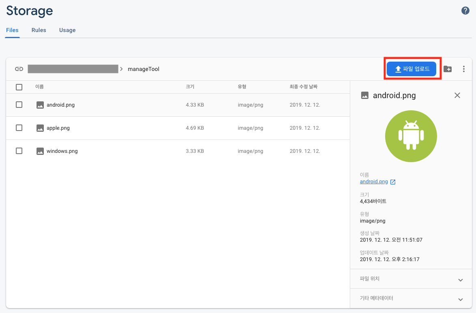Screen dimensions: 476x313
Task: Click the 파일 업로드 upload button
Action: 411,69
